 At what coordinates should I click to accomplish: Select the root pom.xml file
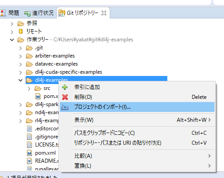45,153
